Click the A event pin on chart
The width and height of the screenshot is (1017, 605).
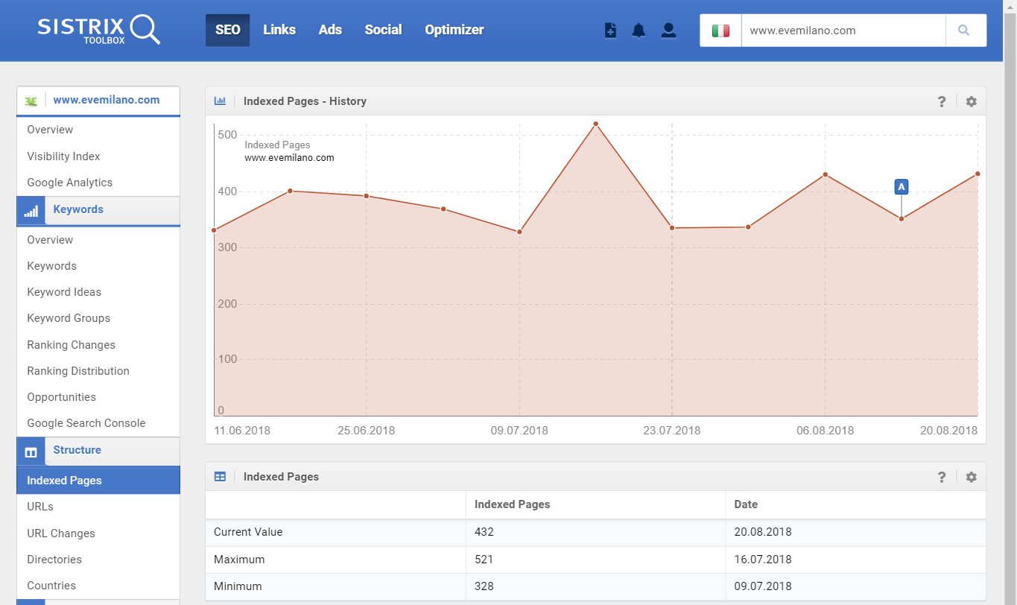pyautogui.click(x=902, y=187)
